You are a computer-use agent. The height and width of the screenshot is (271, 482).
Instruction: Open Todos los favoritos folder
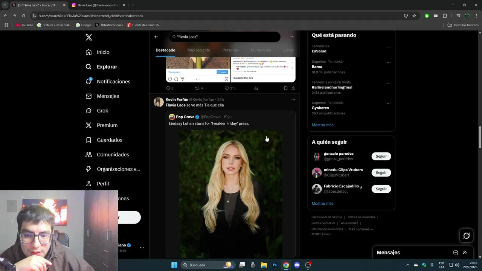[x=463, y=25]
